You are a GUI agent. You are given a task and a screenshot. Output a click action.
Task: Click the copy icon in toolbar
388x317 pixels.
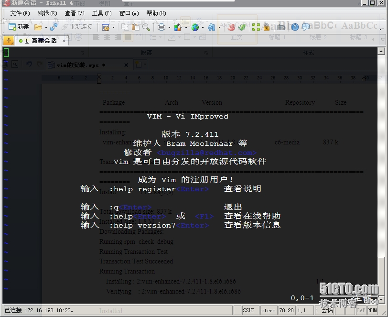point(125,27)
